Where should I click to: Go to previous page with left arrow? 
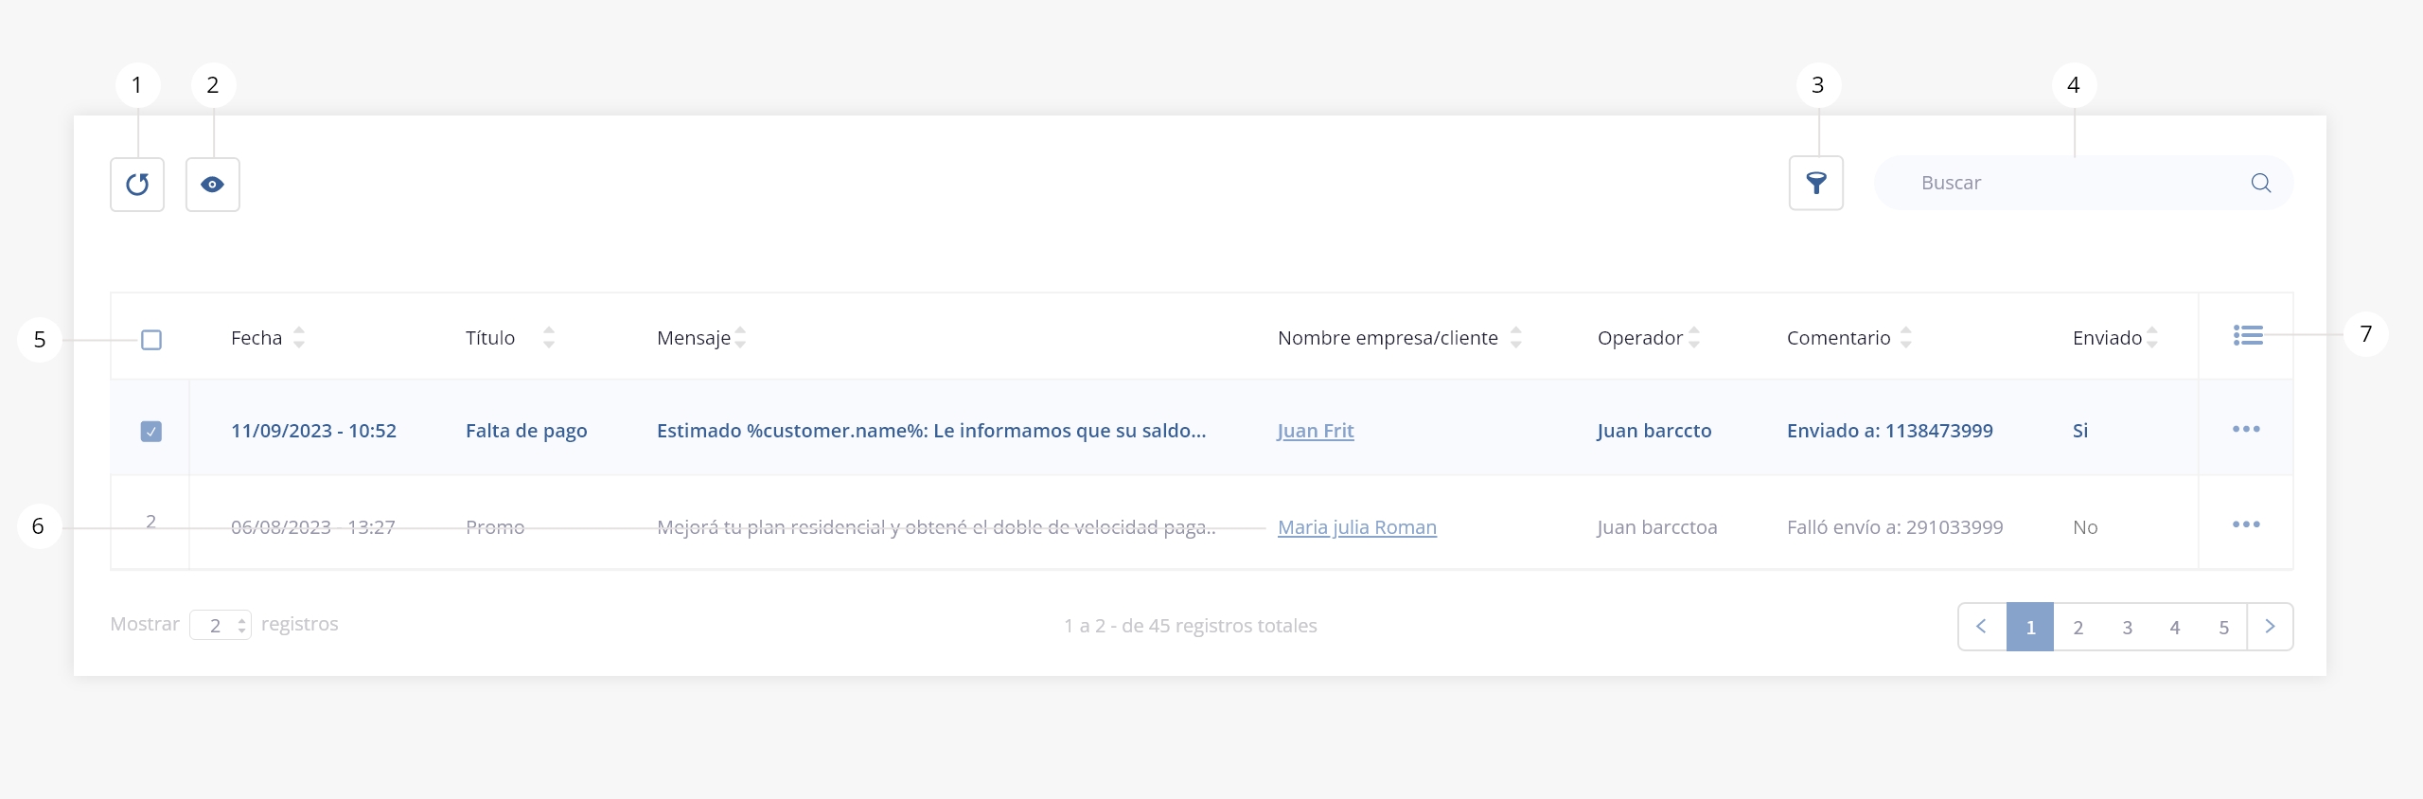[1981, 627]
